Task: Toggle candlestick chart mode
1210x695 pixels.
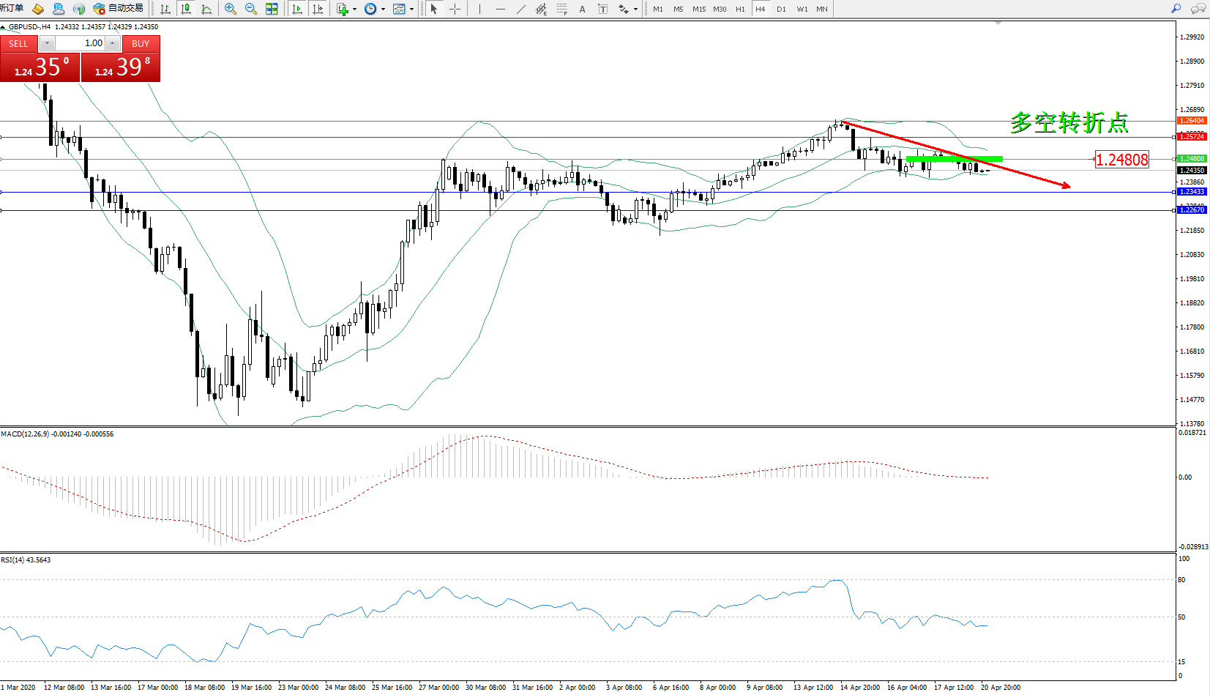Action: click(x=186, y=9)
